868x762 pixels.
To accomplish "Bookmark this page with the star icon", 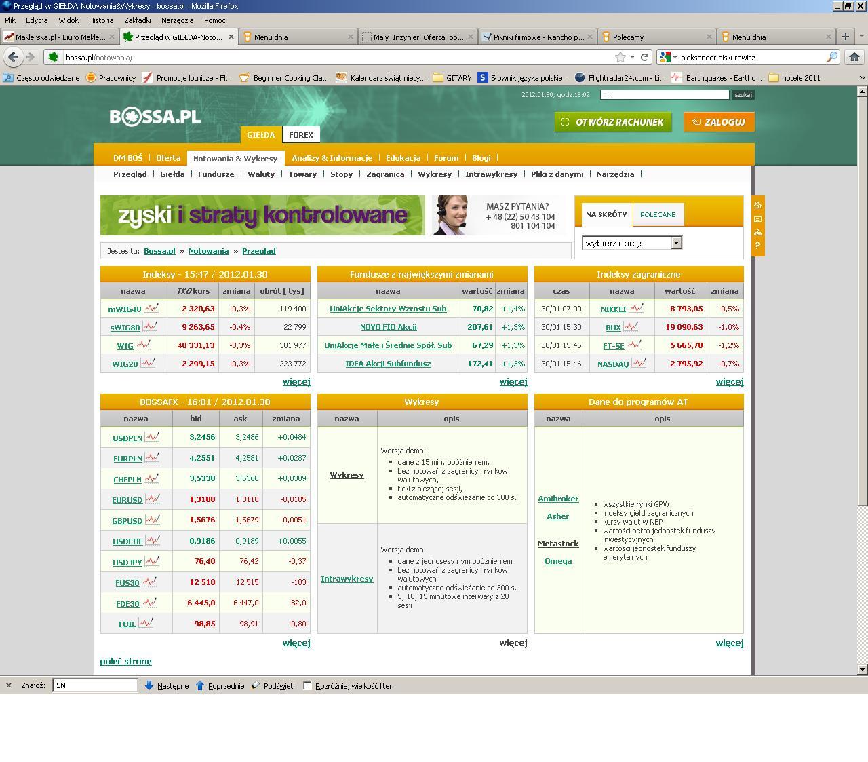I will tap(620, 57).
